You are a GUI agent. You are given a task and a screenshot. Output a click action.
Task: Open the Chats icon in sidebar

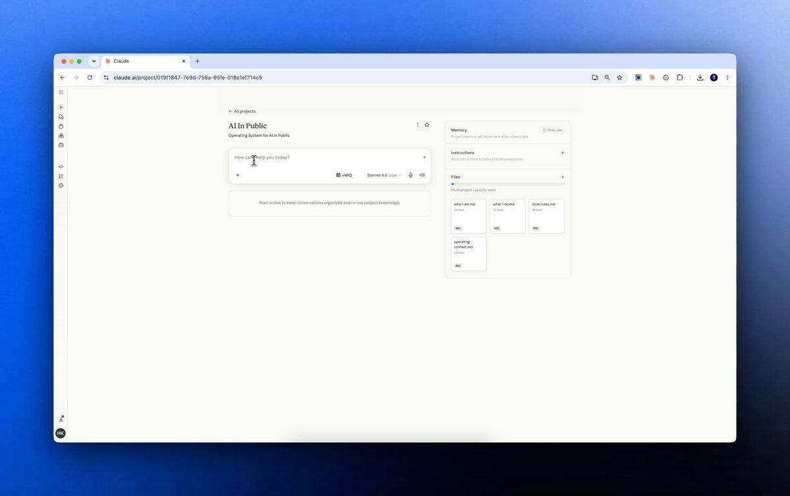point(61,116)
